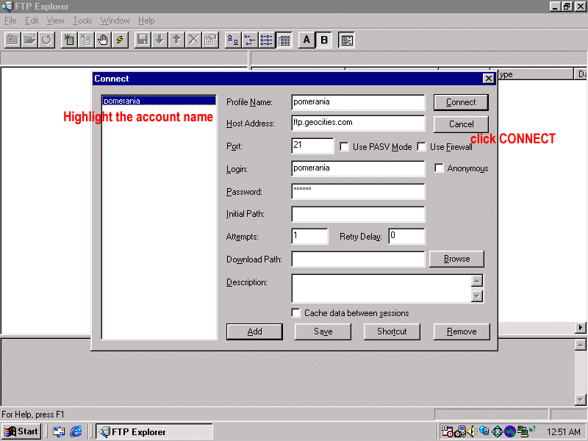Click the open folder toolbar icon
The width and height of the screenshot is (588, 441).
click(x=30, y=40)
